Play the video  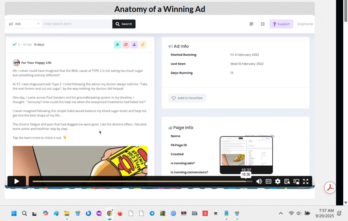point(17,181)
